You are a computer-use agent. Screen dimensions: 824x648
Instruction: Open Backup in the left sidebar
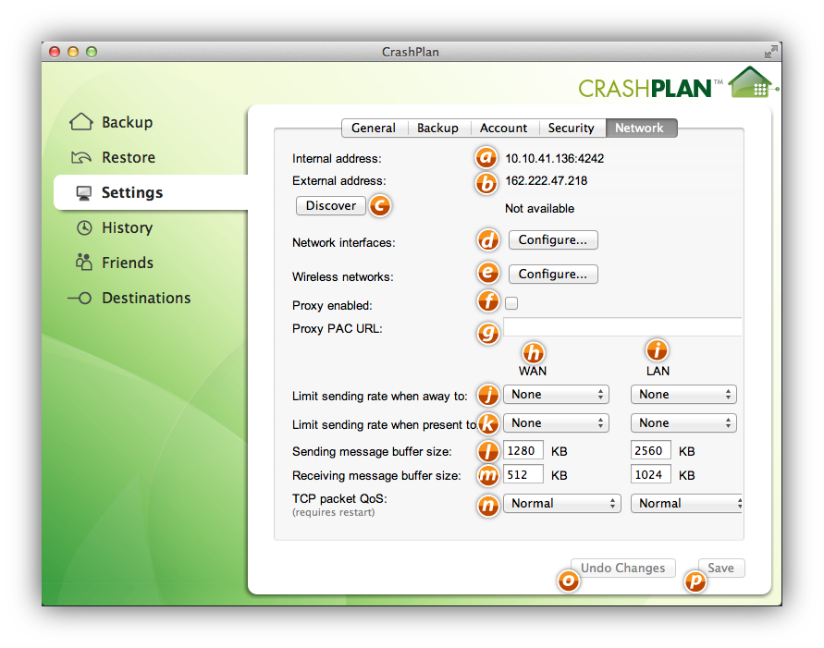coord(128,122)
